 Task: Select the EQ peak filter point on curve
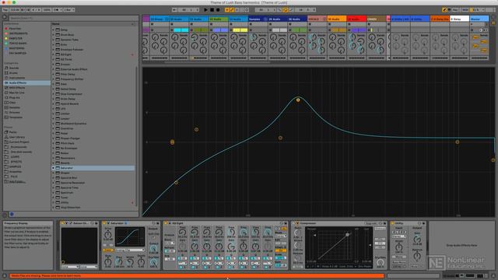click(x=298, y=100)
